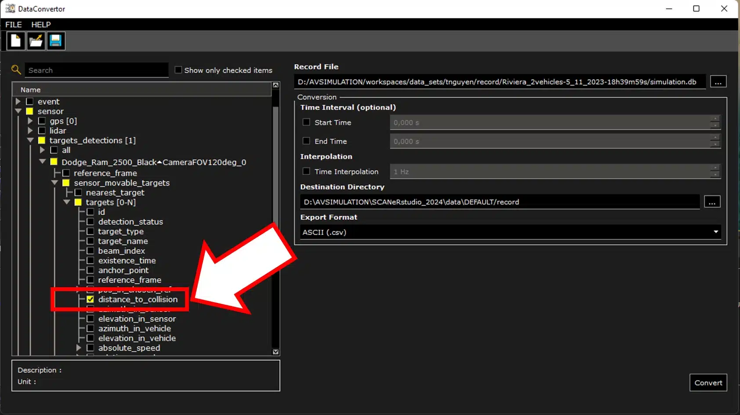Decrease End Time with spinner down arrow

click(x=715, y=145)
